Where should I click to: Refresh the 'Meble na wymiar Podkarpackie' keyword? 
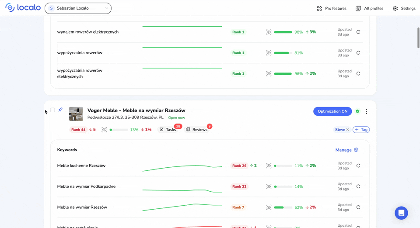pos(358,187)
